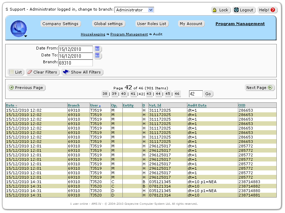The image size is (285, 213).
Task: Sort table by User column header
Action: click(94, 105)
